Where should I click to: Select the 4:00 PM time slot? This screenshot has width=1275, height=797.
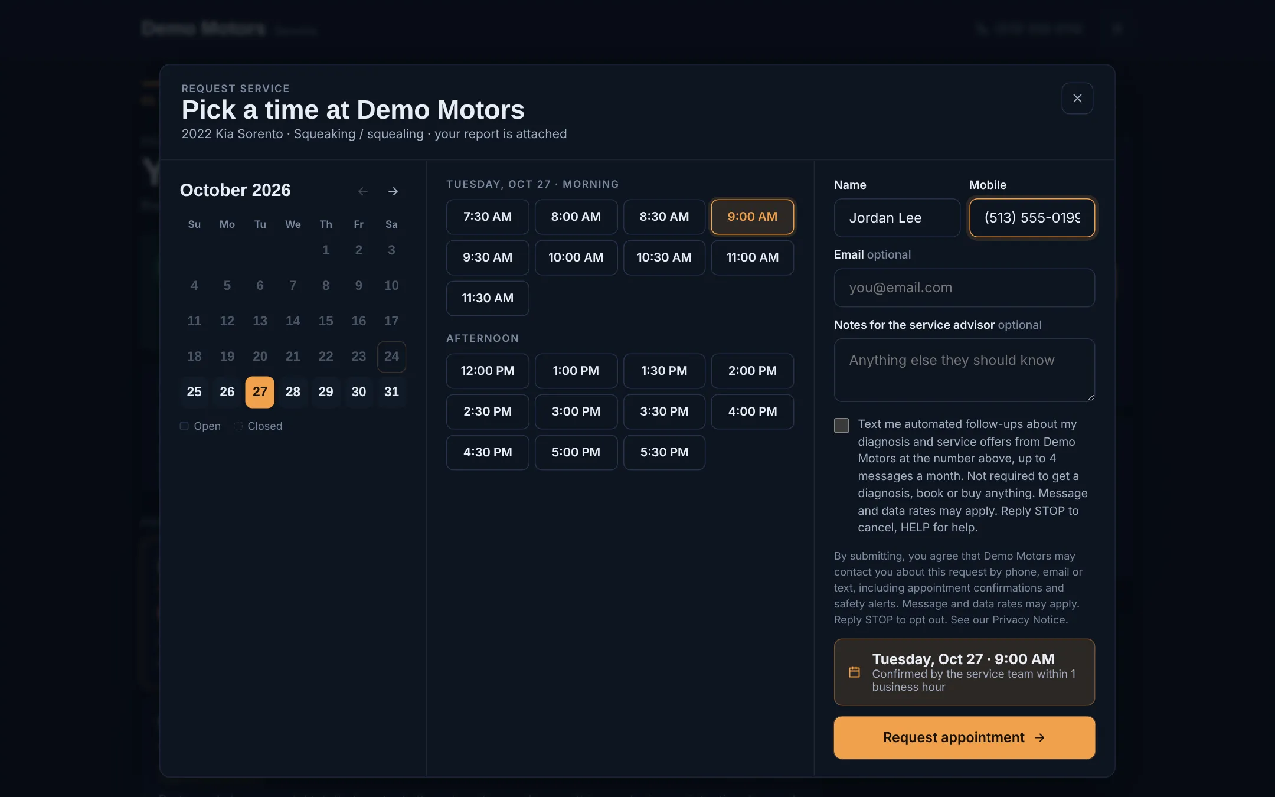[753, 411]
